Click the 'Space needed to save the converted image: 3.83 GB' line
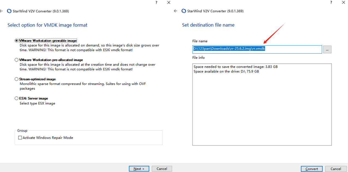The height and width of the screenshot is (172, 348). (x=236, y=67)
